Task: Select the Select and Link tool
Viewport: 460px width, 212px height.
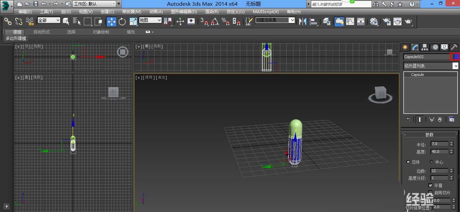Action: 8,22
